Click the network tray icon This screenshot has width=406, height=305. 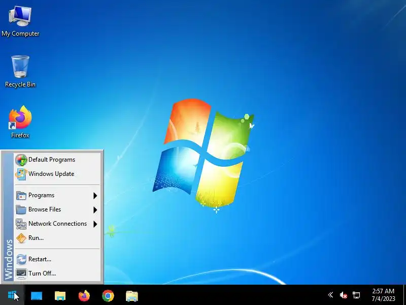pos(356,295)
